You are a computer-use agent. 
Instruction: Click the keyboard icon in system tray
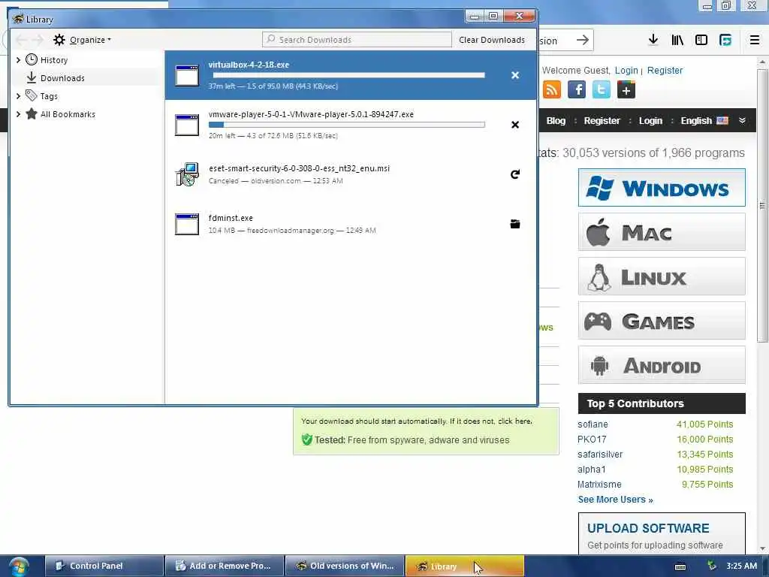point(680,566)
